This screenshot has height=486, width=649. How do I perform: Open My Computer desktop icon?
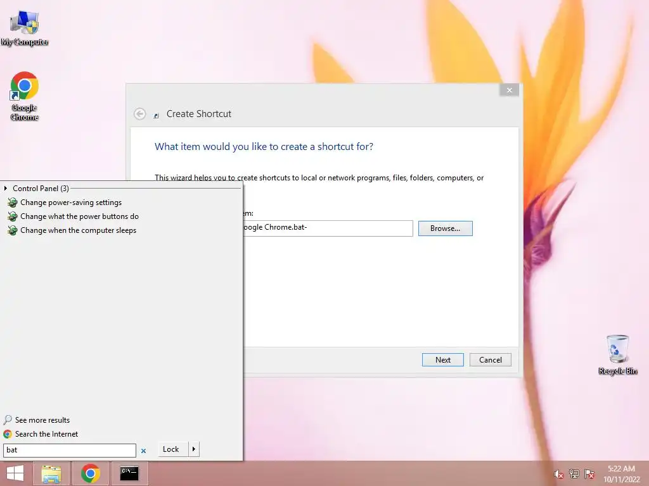point(25,28)
